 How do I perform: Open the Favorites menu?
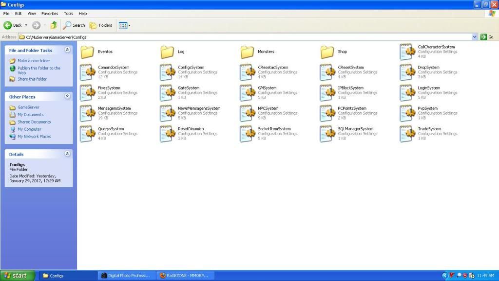click(x=49, y=14)
